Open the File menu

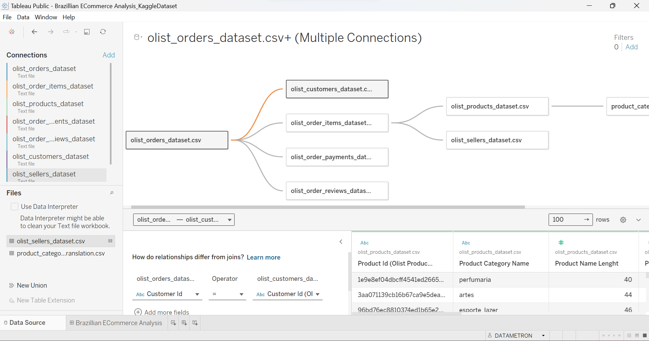pyautogui.click(x=7, y=17)
